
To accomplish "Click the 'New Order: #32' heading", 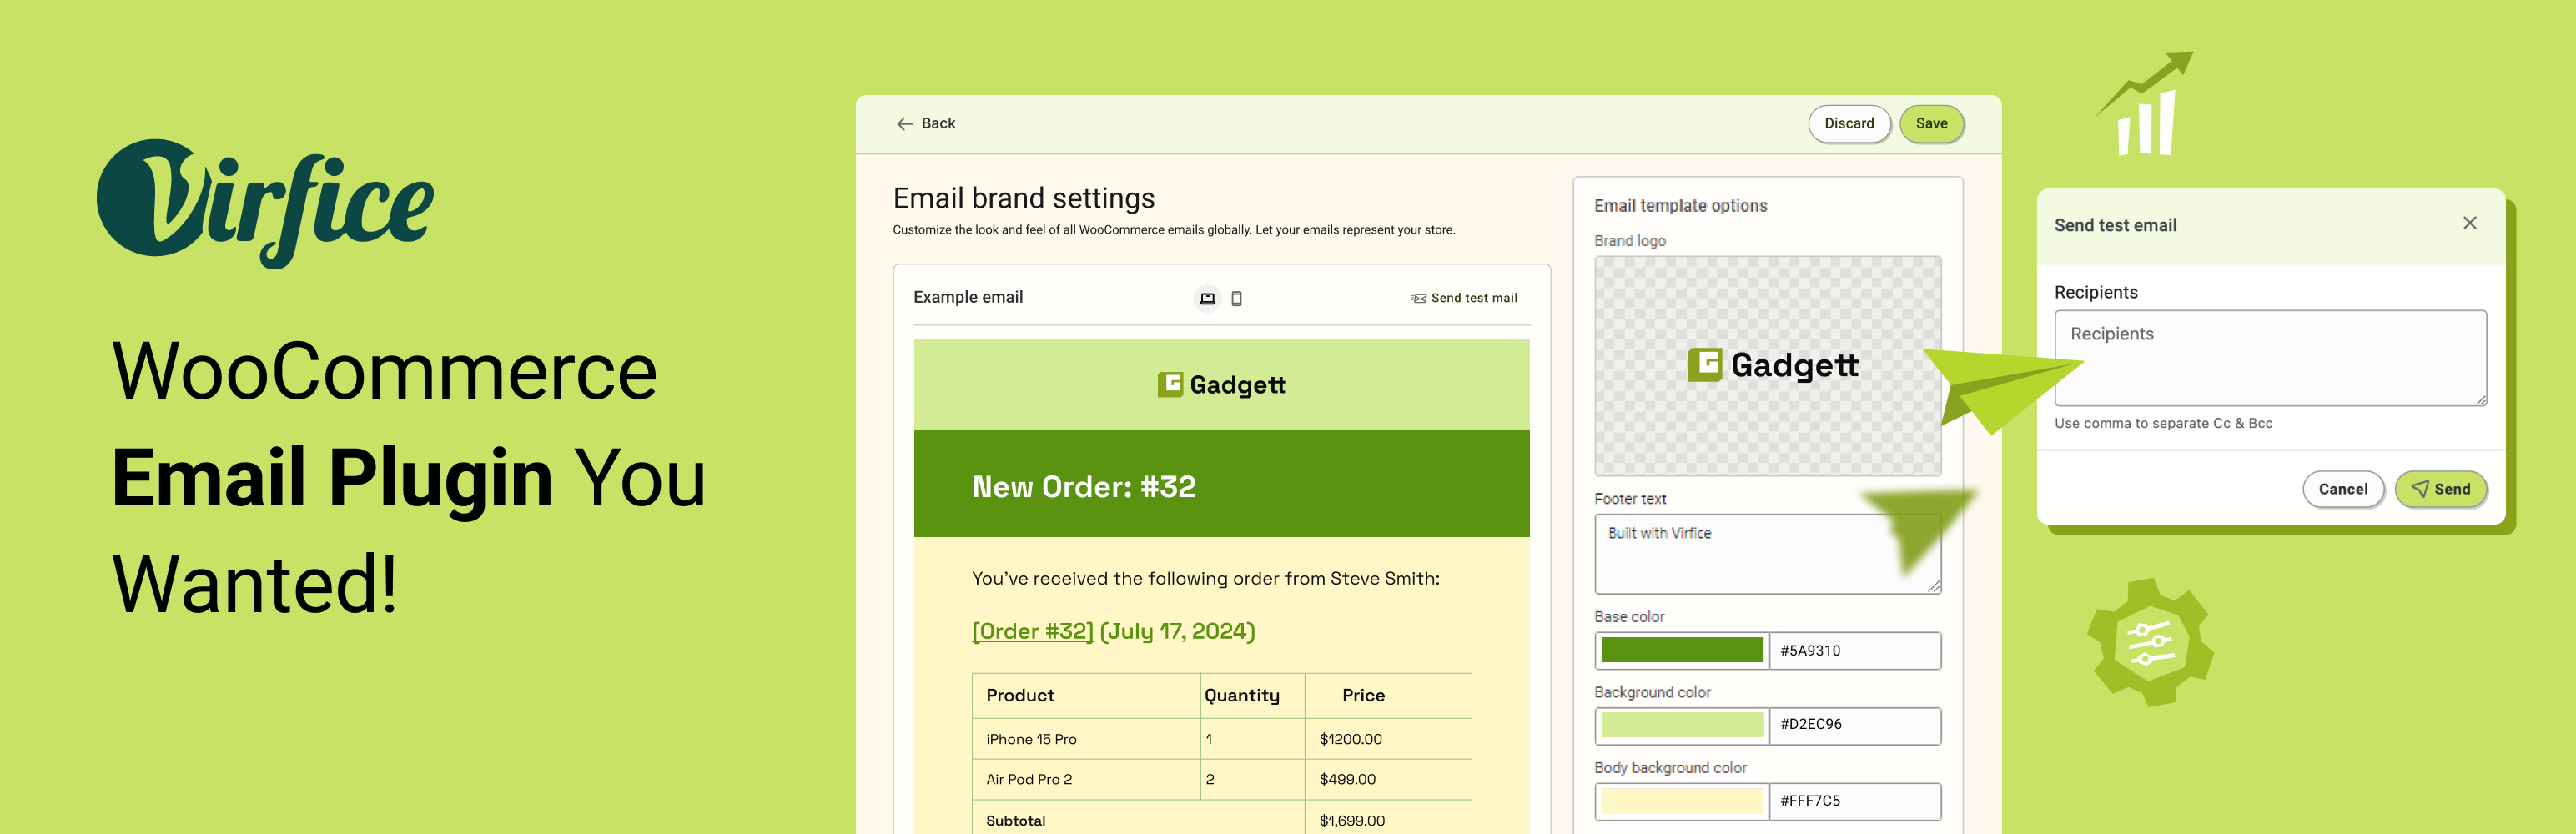I will 1084,487.
